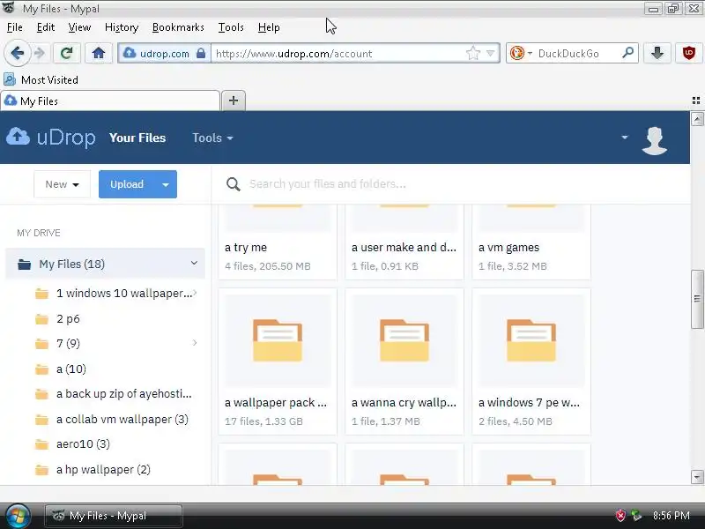Open a back up zip of ayehosti folder

click(123, 394)
